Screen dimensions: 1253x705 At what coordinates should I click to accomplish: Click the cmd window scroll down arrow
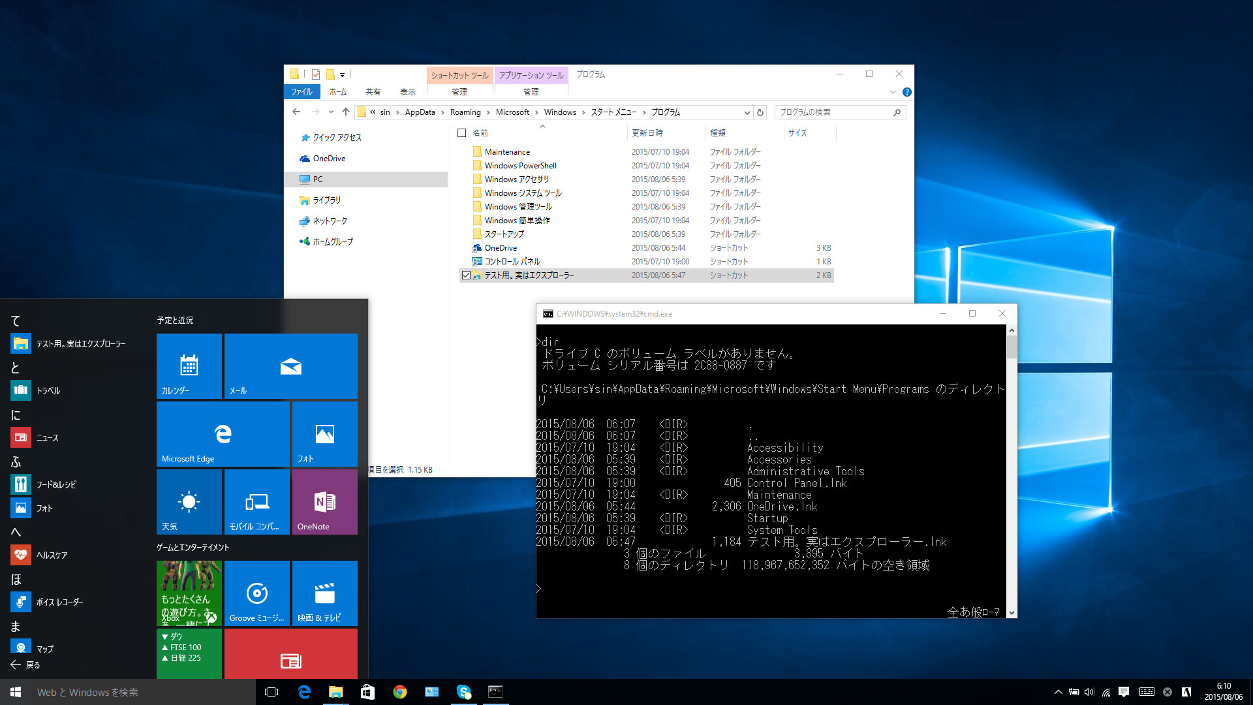coord(1012,613)
